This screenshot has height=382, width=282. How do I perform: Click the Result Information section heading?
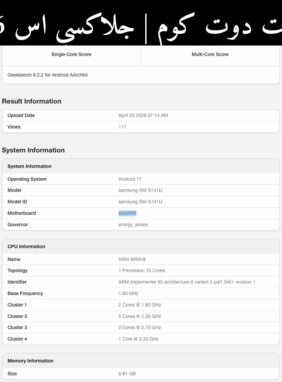click(x=32, y=101)
